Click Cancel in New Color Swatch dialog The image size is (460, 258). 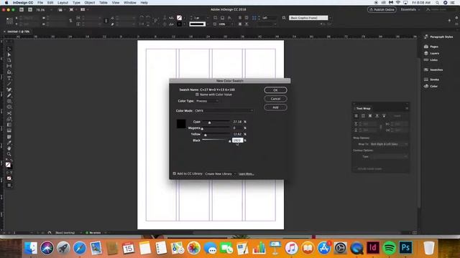tap(275, 99)
